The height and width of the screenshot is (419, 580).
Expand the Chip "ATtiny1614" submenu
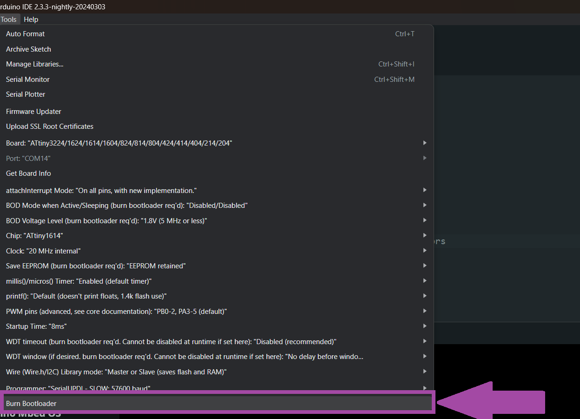point(424,236)
